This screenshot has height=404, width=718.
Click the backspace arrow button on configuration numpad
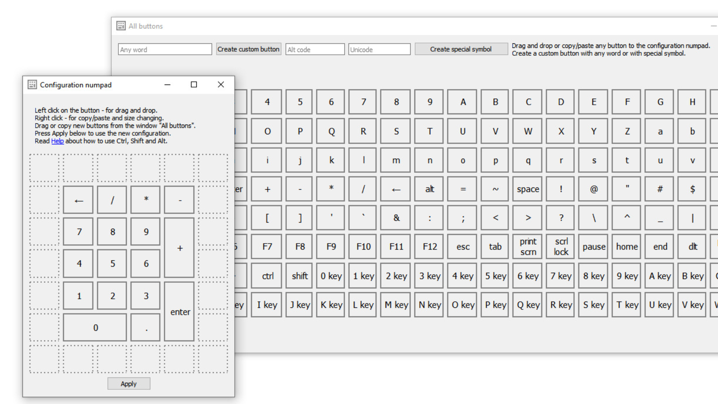(x=78, y=200)
